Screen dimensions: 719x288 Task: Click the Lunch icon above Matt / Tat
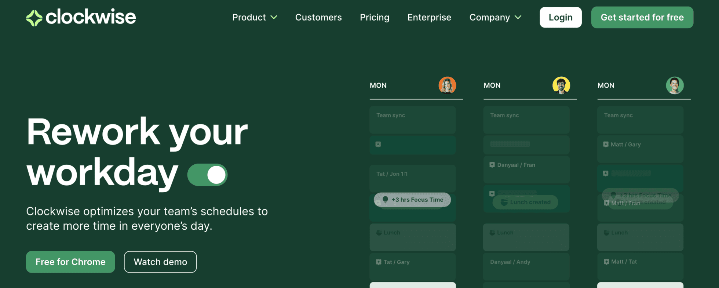click(x=607, y=233)
